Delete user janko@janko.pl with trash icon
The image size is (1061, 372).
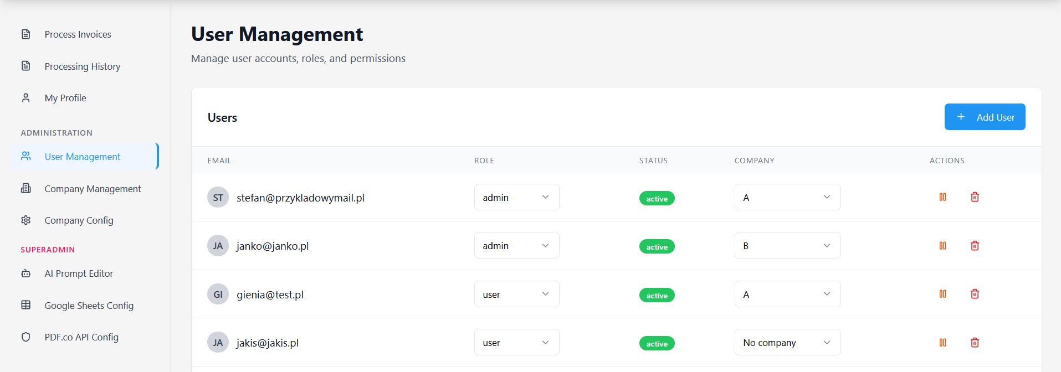[x=975, y=246]
